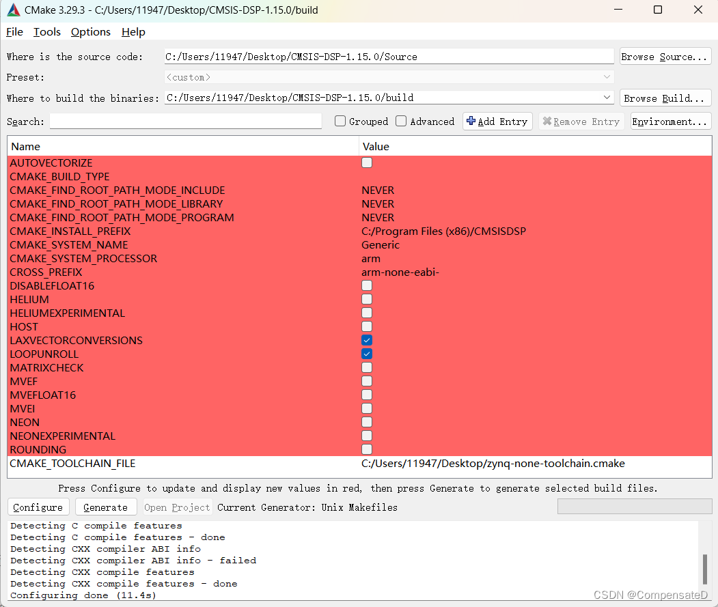Open the build directory path dropdown
The height and width of the screenshot is (607, 718).
(x=607, y=97)
